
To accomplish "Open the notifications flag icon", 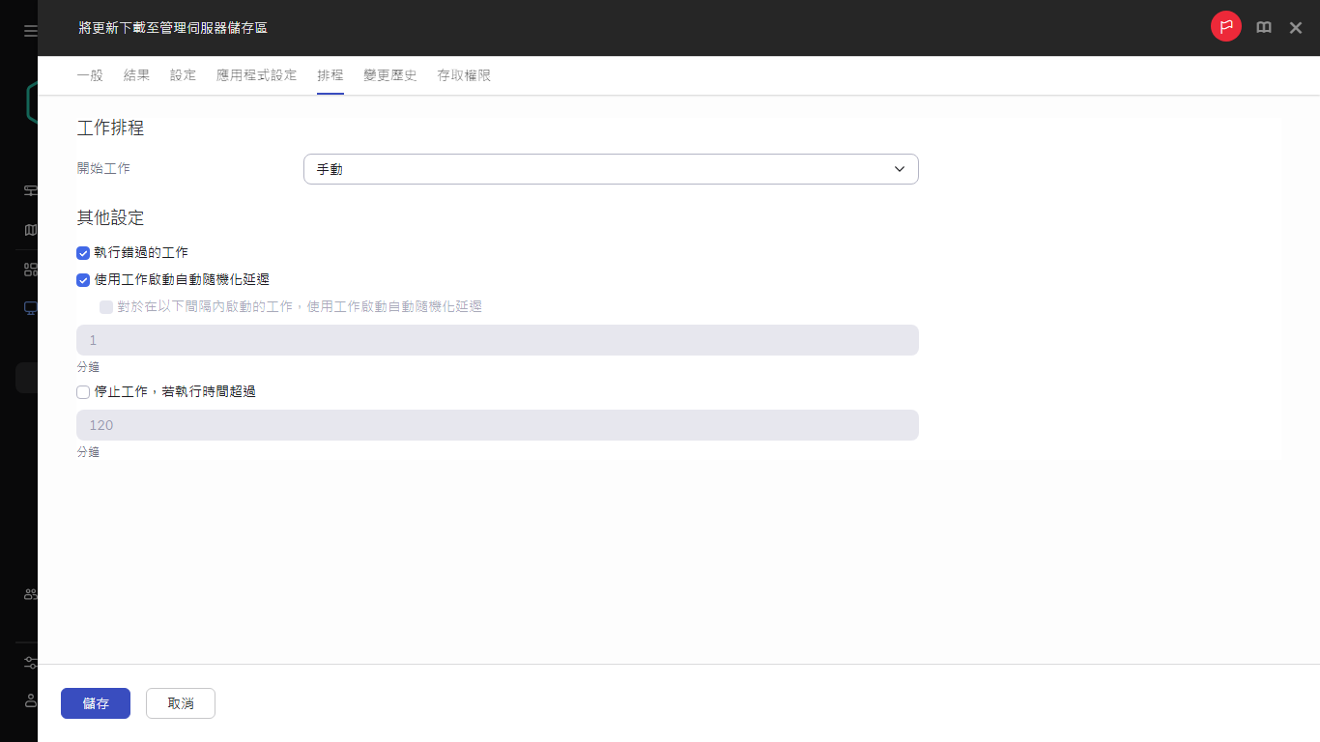I will click(1225, 27).
